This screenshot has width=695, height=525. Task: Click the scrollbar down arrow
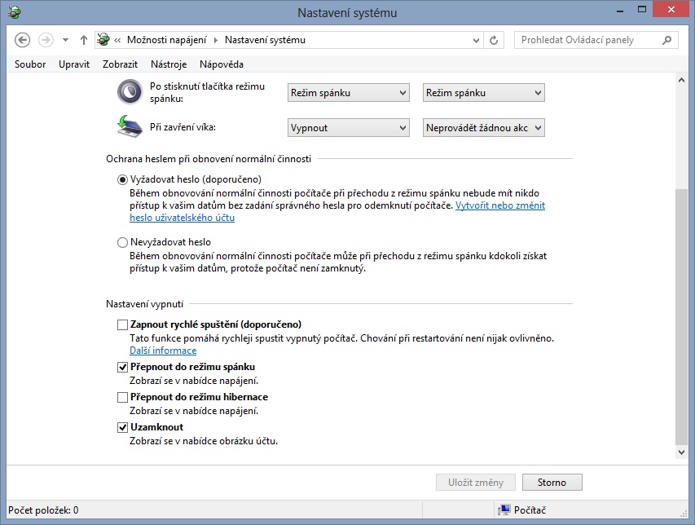[682, 452]
